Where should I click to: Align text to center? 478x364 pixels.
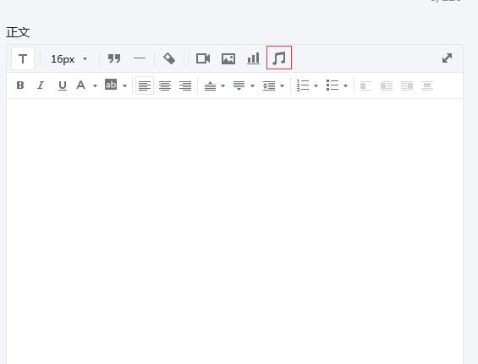tap(165, 85)
